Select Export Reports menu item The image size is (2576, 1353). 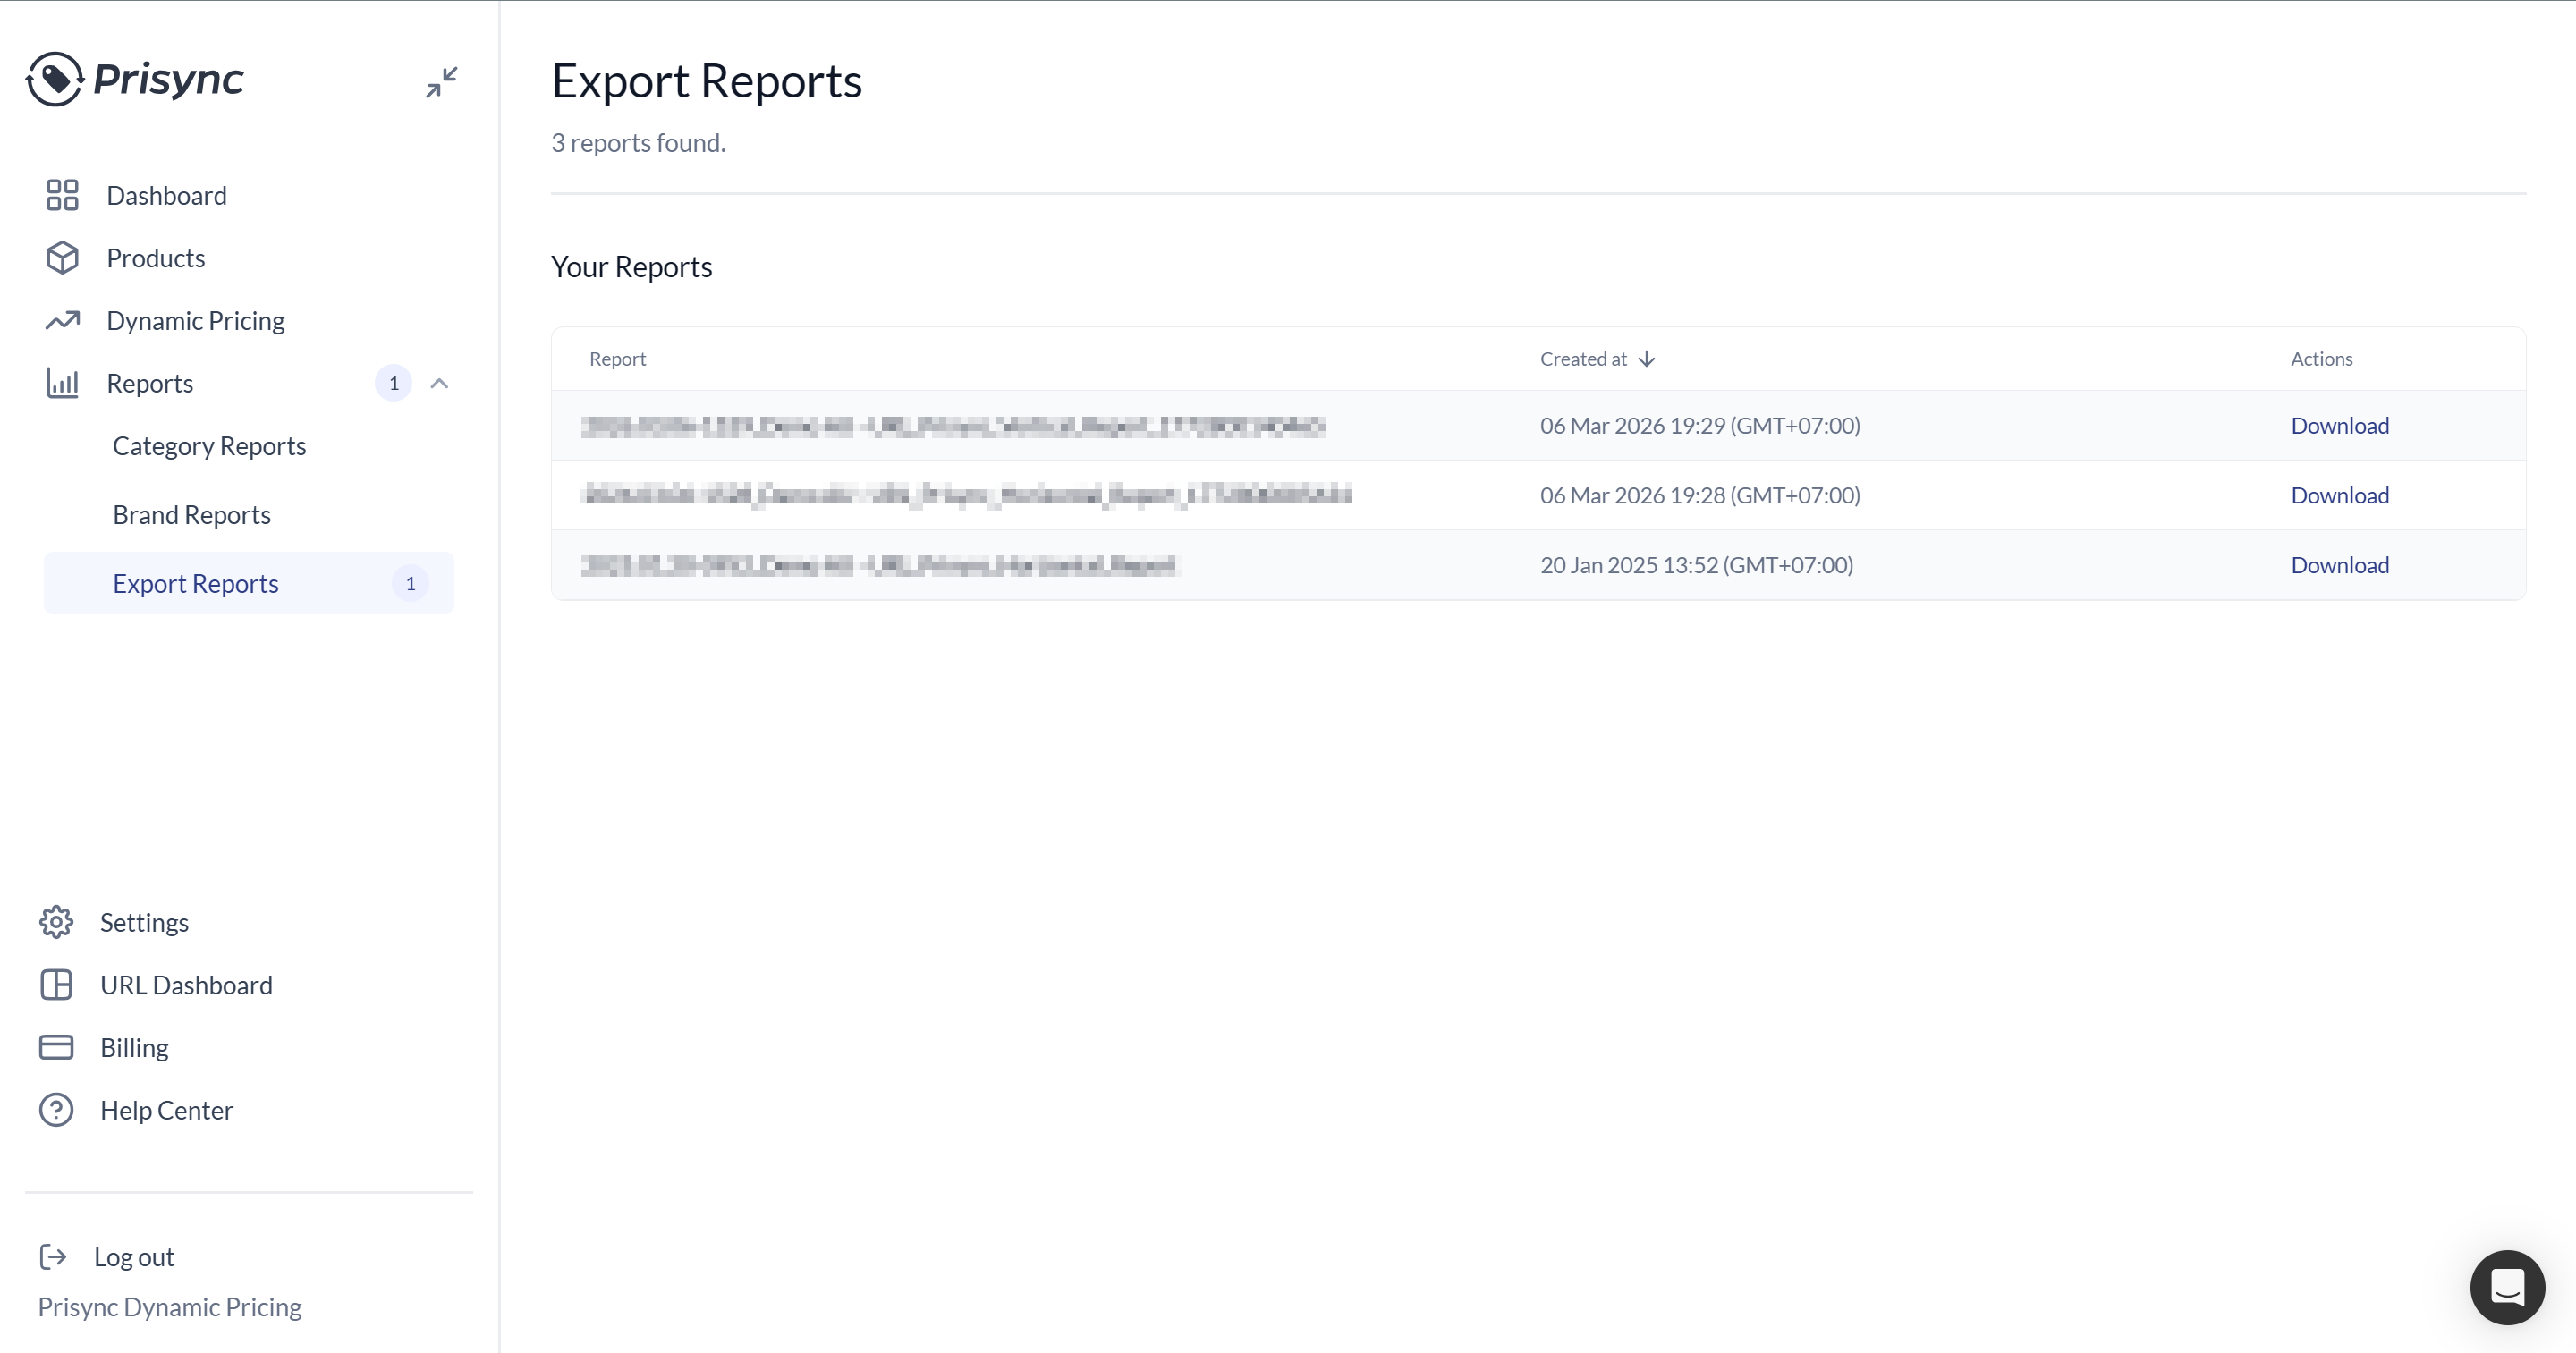tap(196, 584)
